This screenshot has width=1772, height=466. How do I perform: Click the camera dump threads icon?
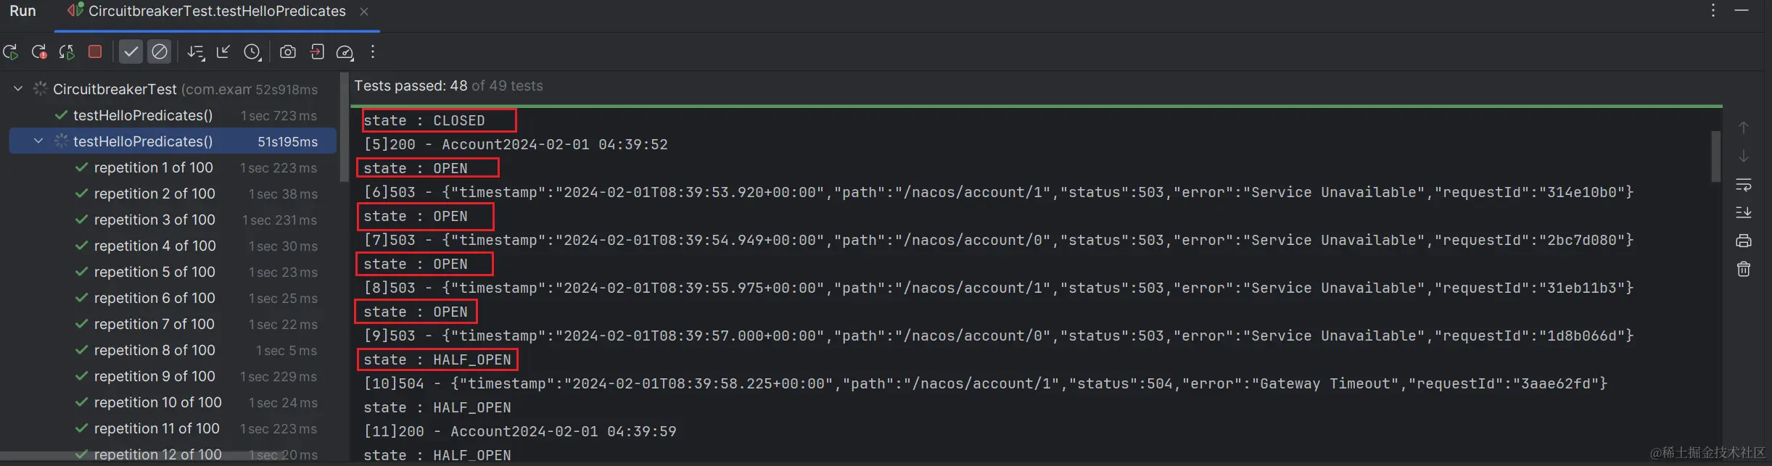288,52
